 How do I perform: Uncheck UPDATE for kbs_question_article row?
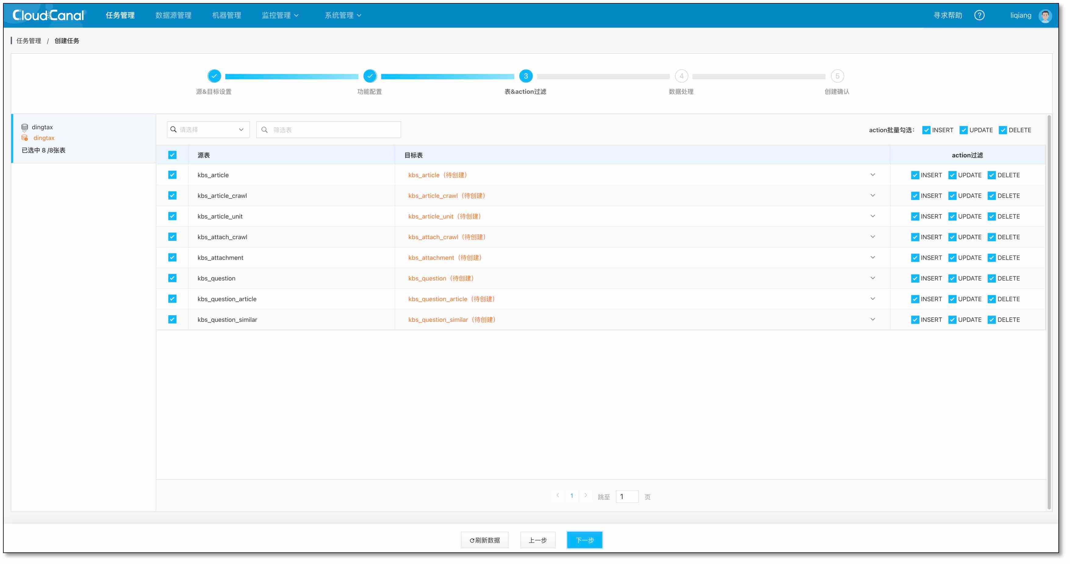pyautogui.click(x=952, y=299)
